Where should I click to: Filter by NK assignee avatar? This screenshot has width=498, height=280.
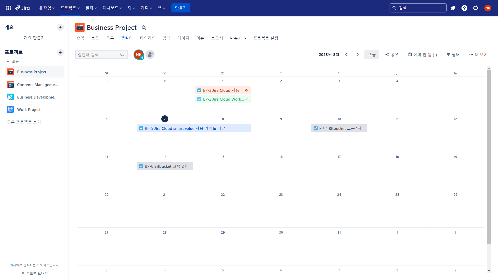coord(139,54)
